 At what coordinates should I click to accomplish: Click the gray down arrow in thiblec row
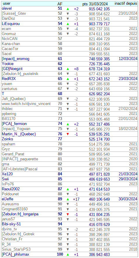[68, 109]
